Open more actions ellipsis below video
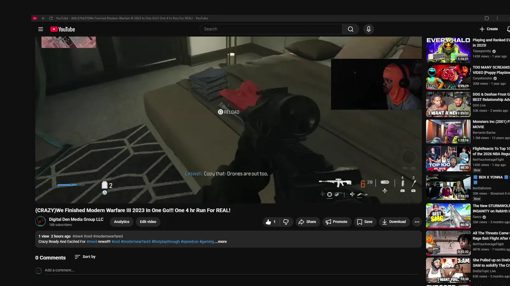 pos(417,222)
